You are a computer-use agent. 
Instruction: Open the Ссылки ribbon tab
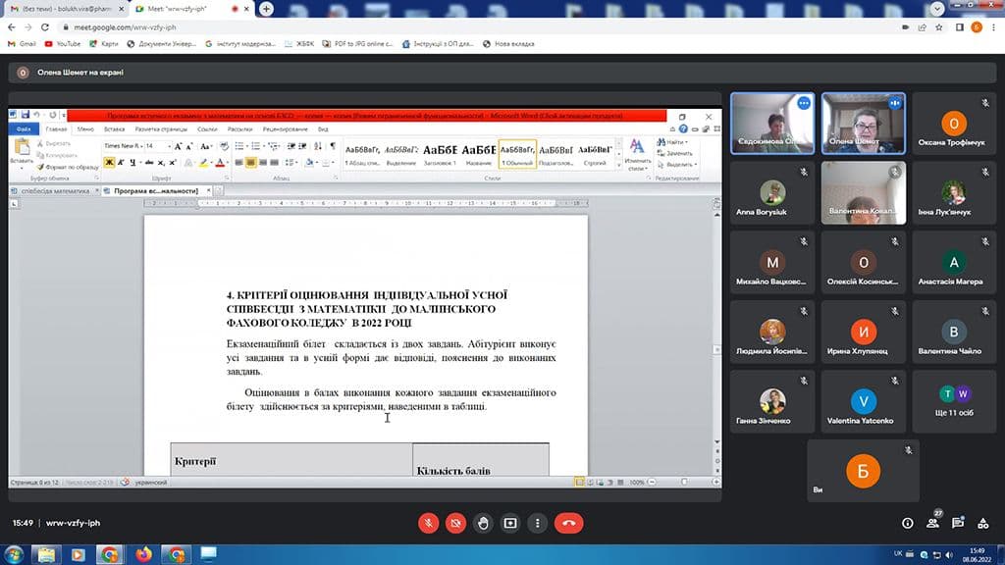tap(207, 129)
